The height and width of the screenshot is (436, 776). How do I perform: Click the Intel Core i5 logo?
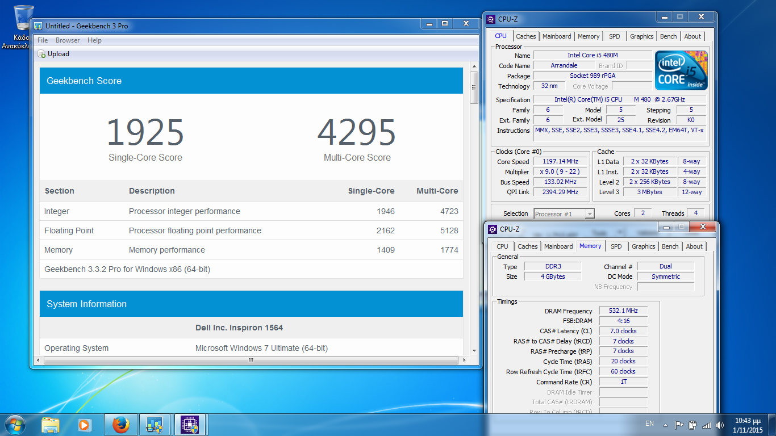pyautogui.click(x=681, y=70)
